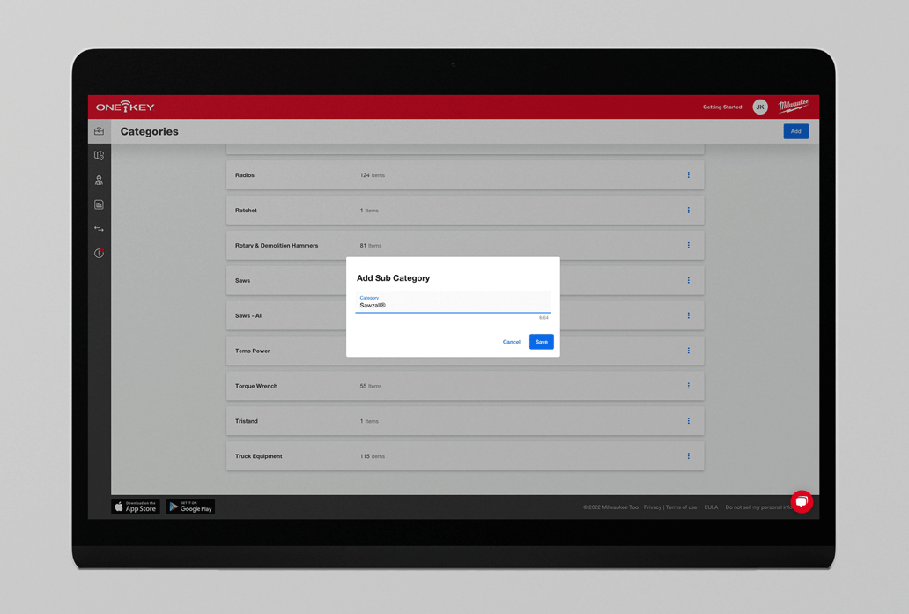This screenshot has width=909, height=614.
Task: Open the Reports icon in the sidebar
Action: tap(99, 203)
